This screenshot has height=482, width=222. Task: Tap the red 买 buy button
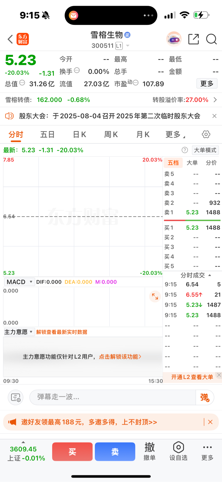click(72, 452)
